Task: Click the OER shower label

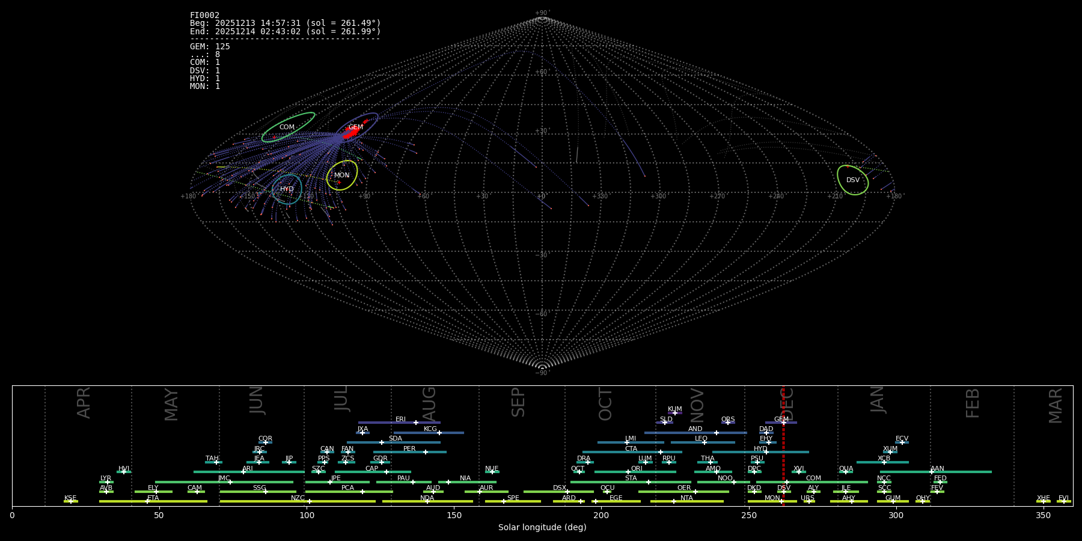Action: tap(684, 488)
